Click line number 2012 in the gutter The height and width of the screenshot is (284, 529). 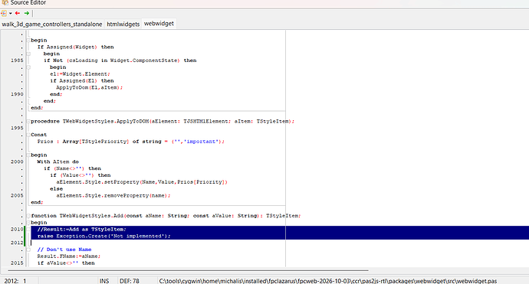pos(17,243)
